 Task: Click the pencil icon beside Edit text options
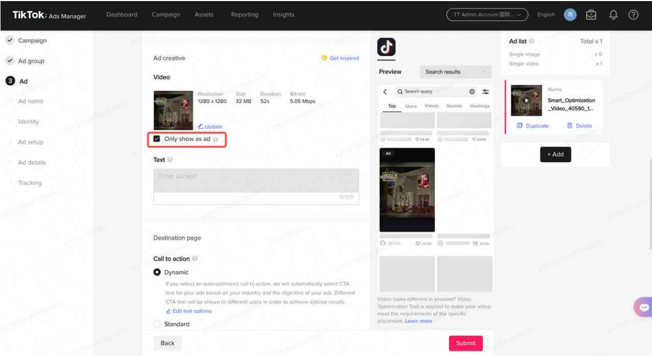pos(168,311)
